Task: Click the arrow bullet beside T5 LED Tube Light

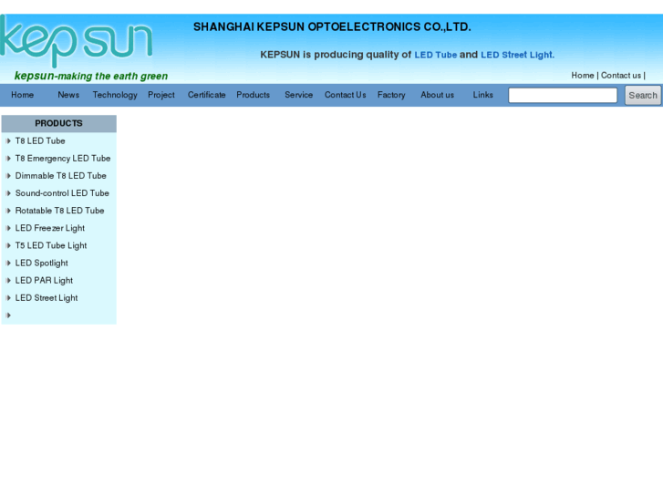Action: (8, 245)
